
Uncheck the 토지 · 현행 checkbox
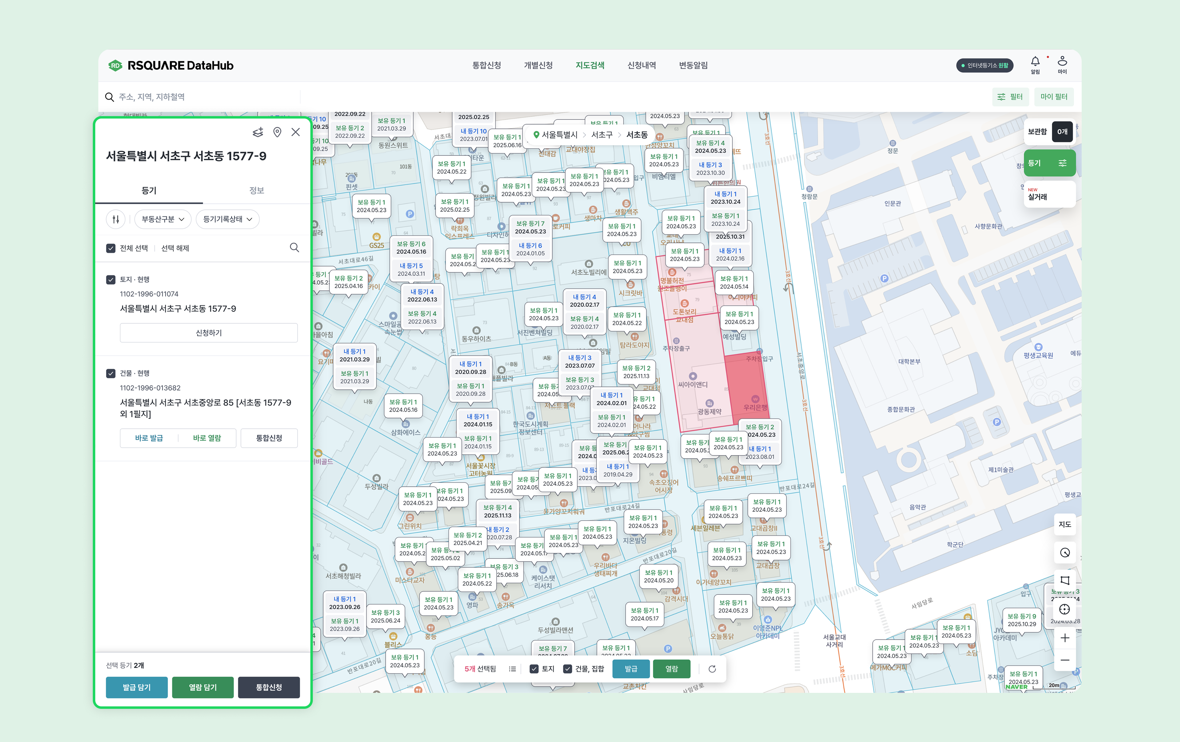(x=111, y=280)
